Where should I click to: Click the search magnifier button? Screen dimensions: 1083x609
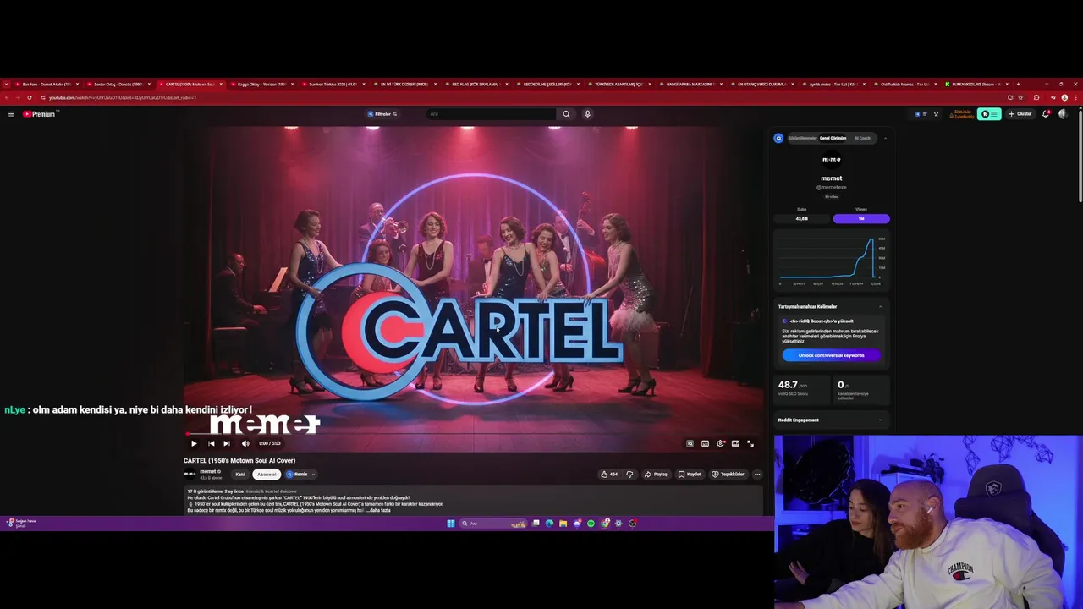[x=566, y=113]
